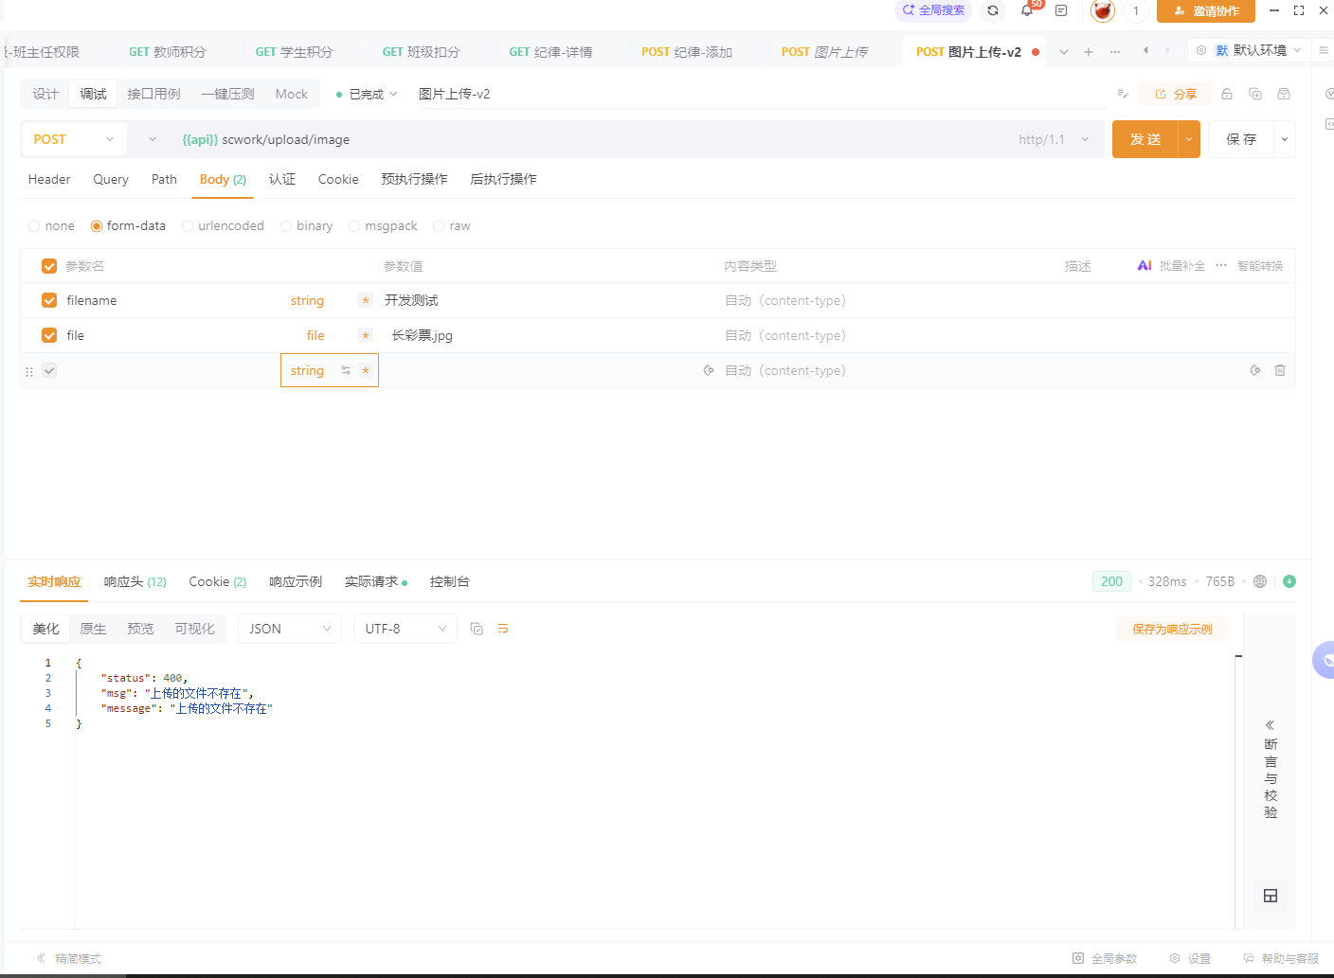The image size is (1334, 978).
Task: Open the Mock tab
Action: click(x=291, y=94)
